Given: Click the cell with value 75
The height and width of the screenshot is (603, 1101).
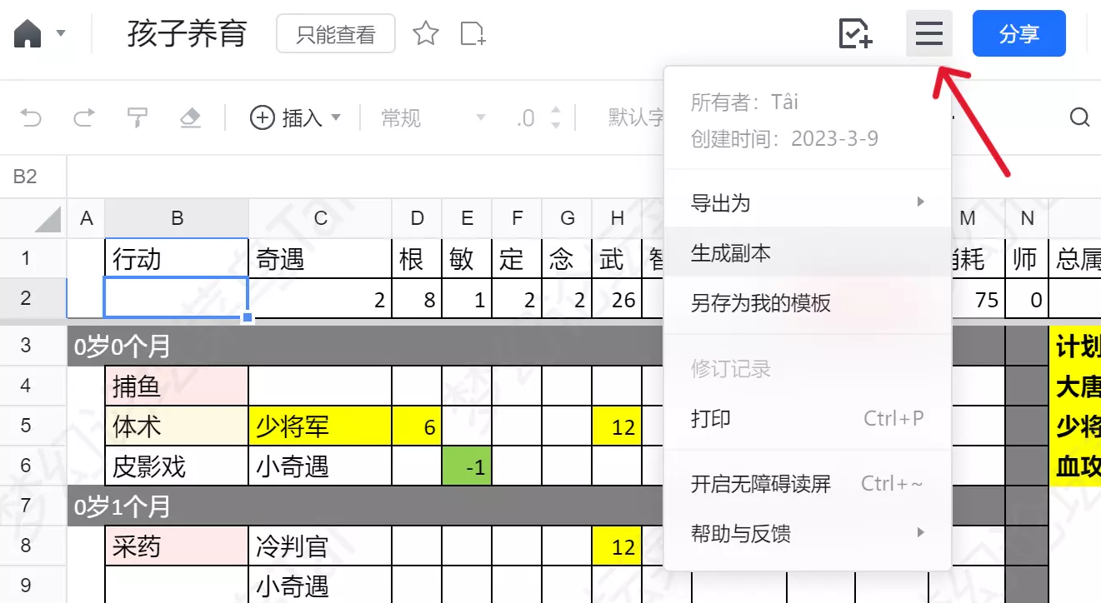Looking at the screenshot, I should pyautogui.click(x=978, y=298).
